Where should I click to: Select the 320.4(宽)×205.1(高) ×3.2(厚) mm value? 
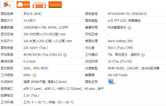coord(48,41)
